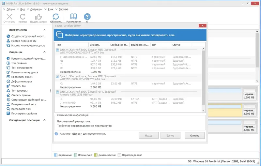Click the Обновить refresh icon

click(56, 17)
